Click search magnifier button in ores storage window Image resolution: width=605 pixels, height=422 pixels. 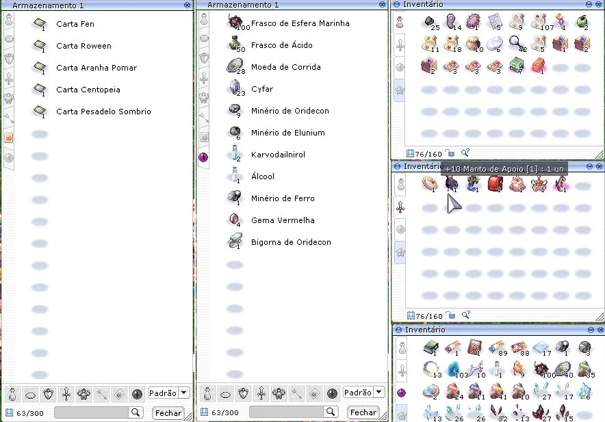point(331,412)
